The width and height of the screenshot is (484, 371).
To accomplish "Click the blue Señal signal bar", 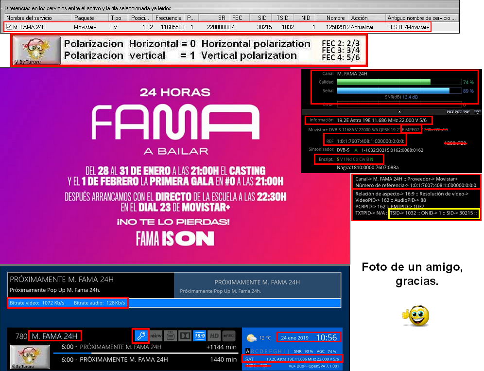I will pos(393,91).
